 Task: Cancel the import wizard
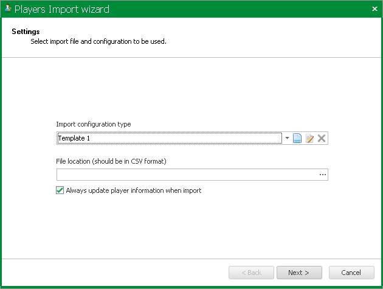click(x=351, y=273)
